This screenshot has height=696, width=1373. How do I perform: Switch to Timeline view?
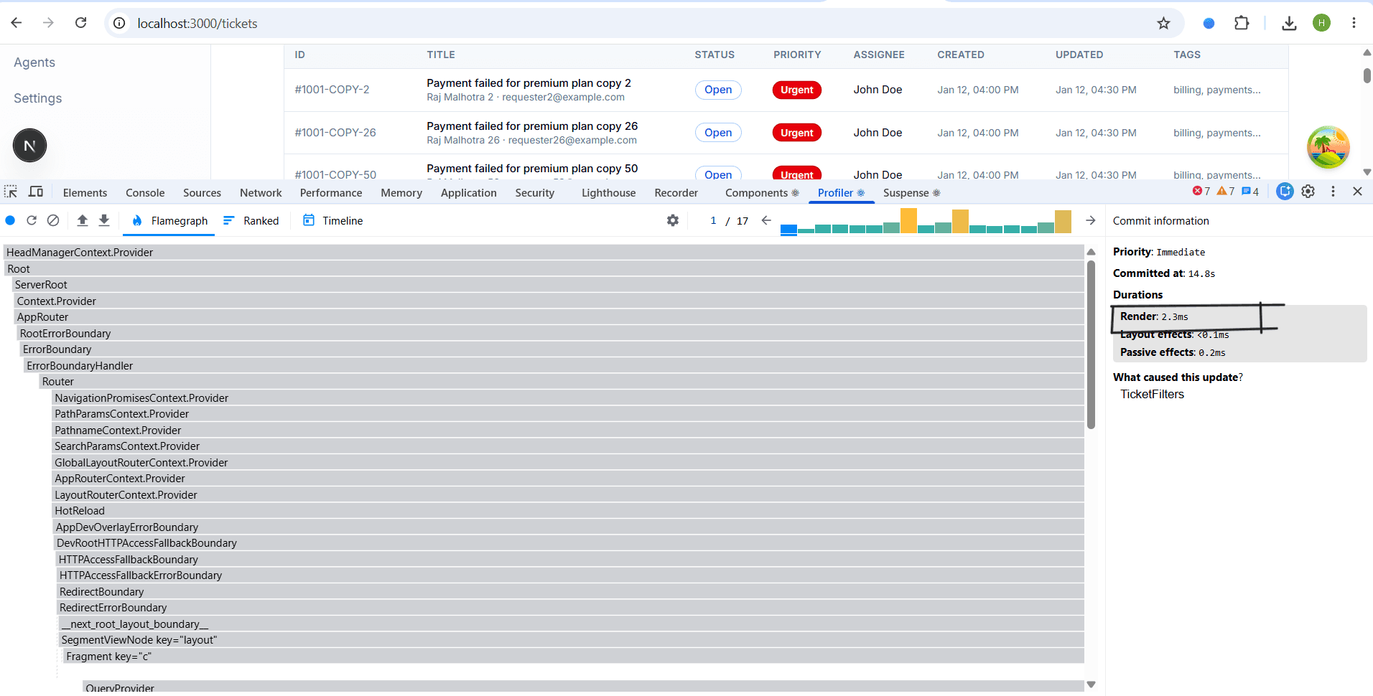click(x=332, y=220)
